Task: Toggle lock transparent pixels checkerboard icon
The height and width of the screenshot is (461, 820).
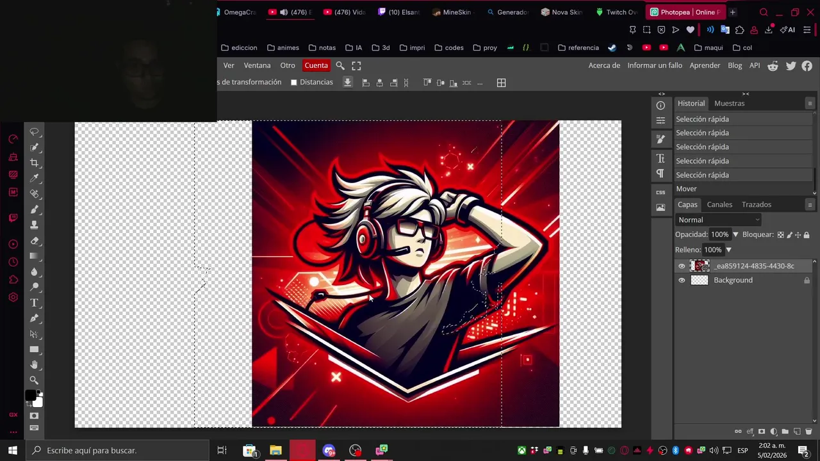Action: coord(780,235)
